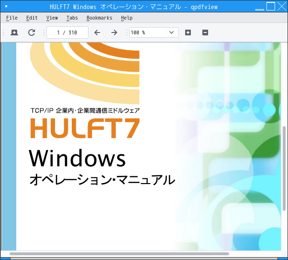
Task: Click the horizontal scrollbar handle
Action: [x=119, y=254]
